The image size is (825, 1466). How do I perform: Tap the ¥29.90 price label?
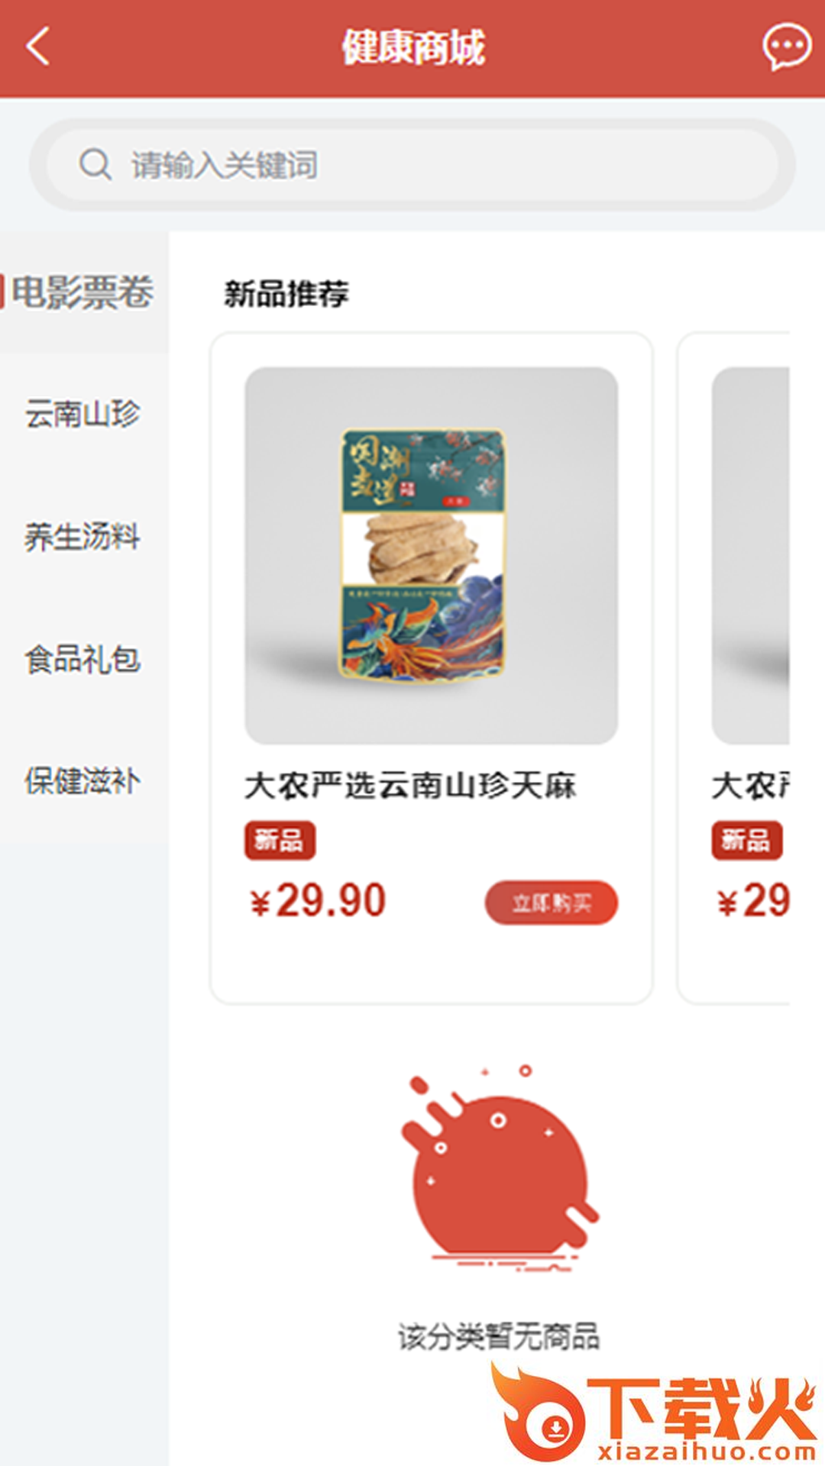[319, 901]
